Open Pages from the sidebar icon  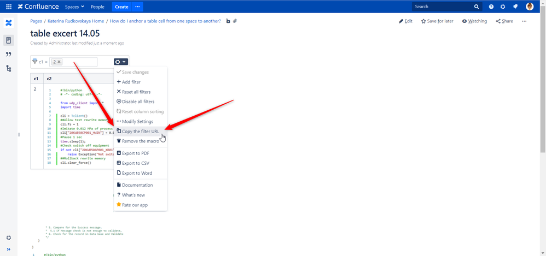[x=9, y=40]
